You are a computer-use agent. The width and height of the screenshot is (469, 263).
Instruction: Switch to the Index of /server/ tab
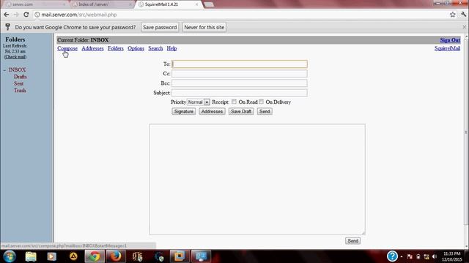(x=102, y=4)
